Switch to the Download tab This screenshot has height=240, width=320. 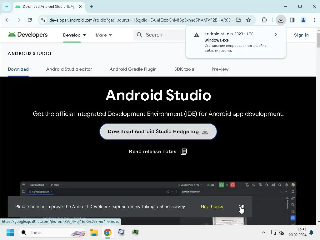(x=18, y=69)
